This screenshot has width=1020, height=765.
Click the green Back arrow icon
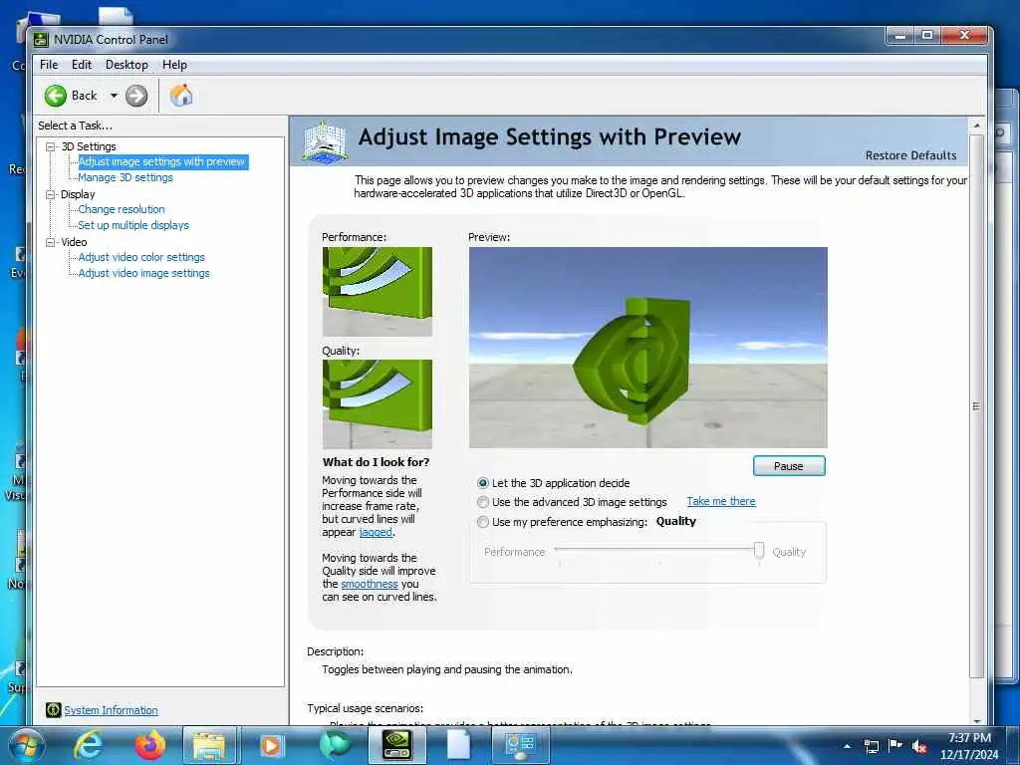point(56,96)
